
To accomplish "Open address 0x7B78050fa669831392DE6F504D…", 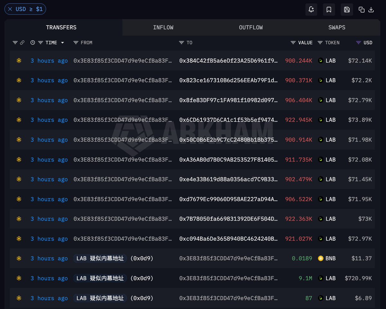I will click(x=228, y=219).
